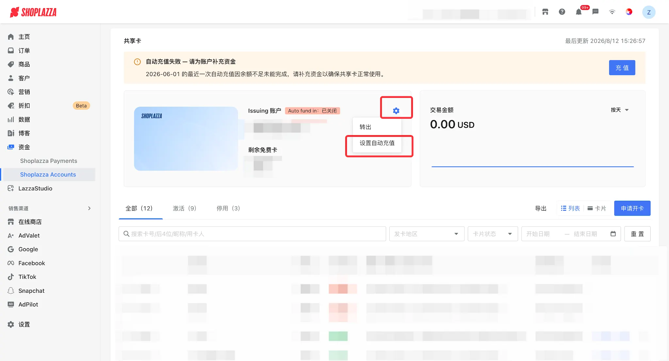
Task: Click the 资金 wallet icon
Action: point(11,147)
